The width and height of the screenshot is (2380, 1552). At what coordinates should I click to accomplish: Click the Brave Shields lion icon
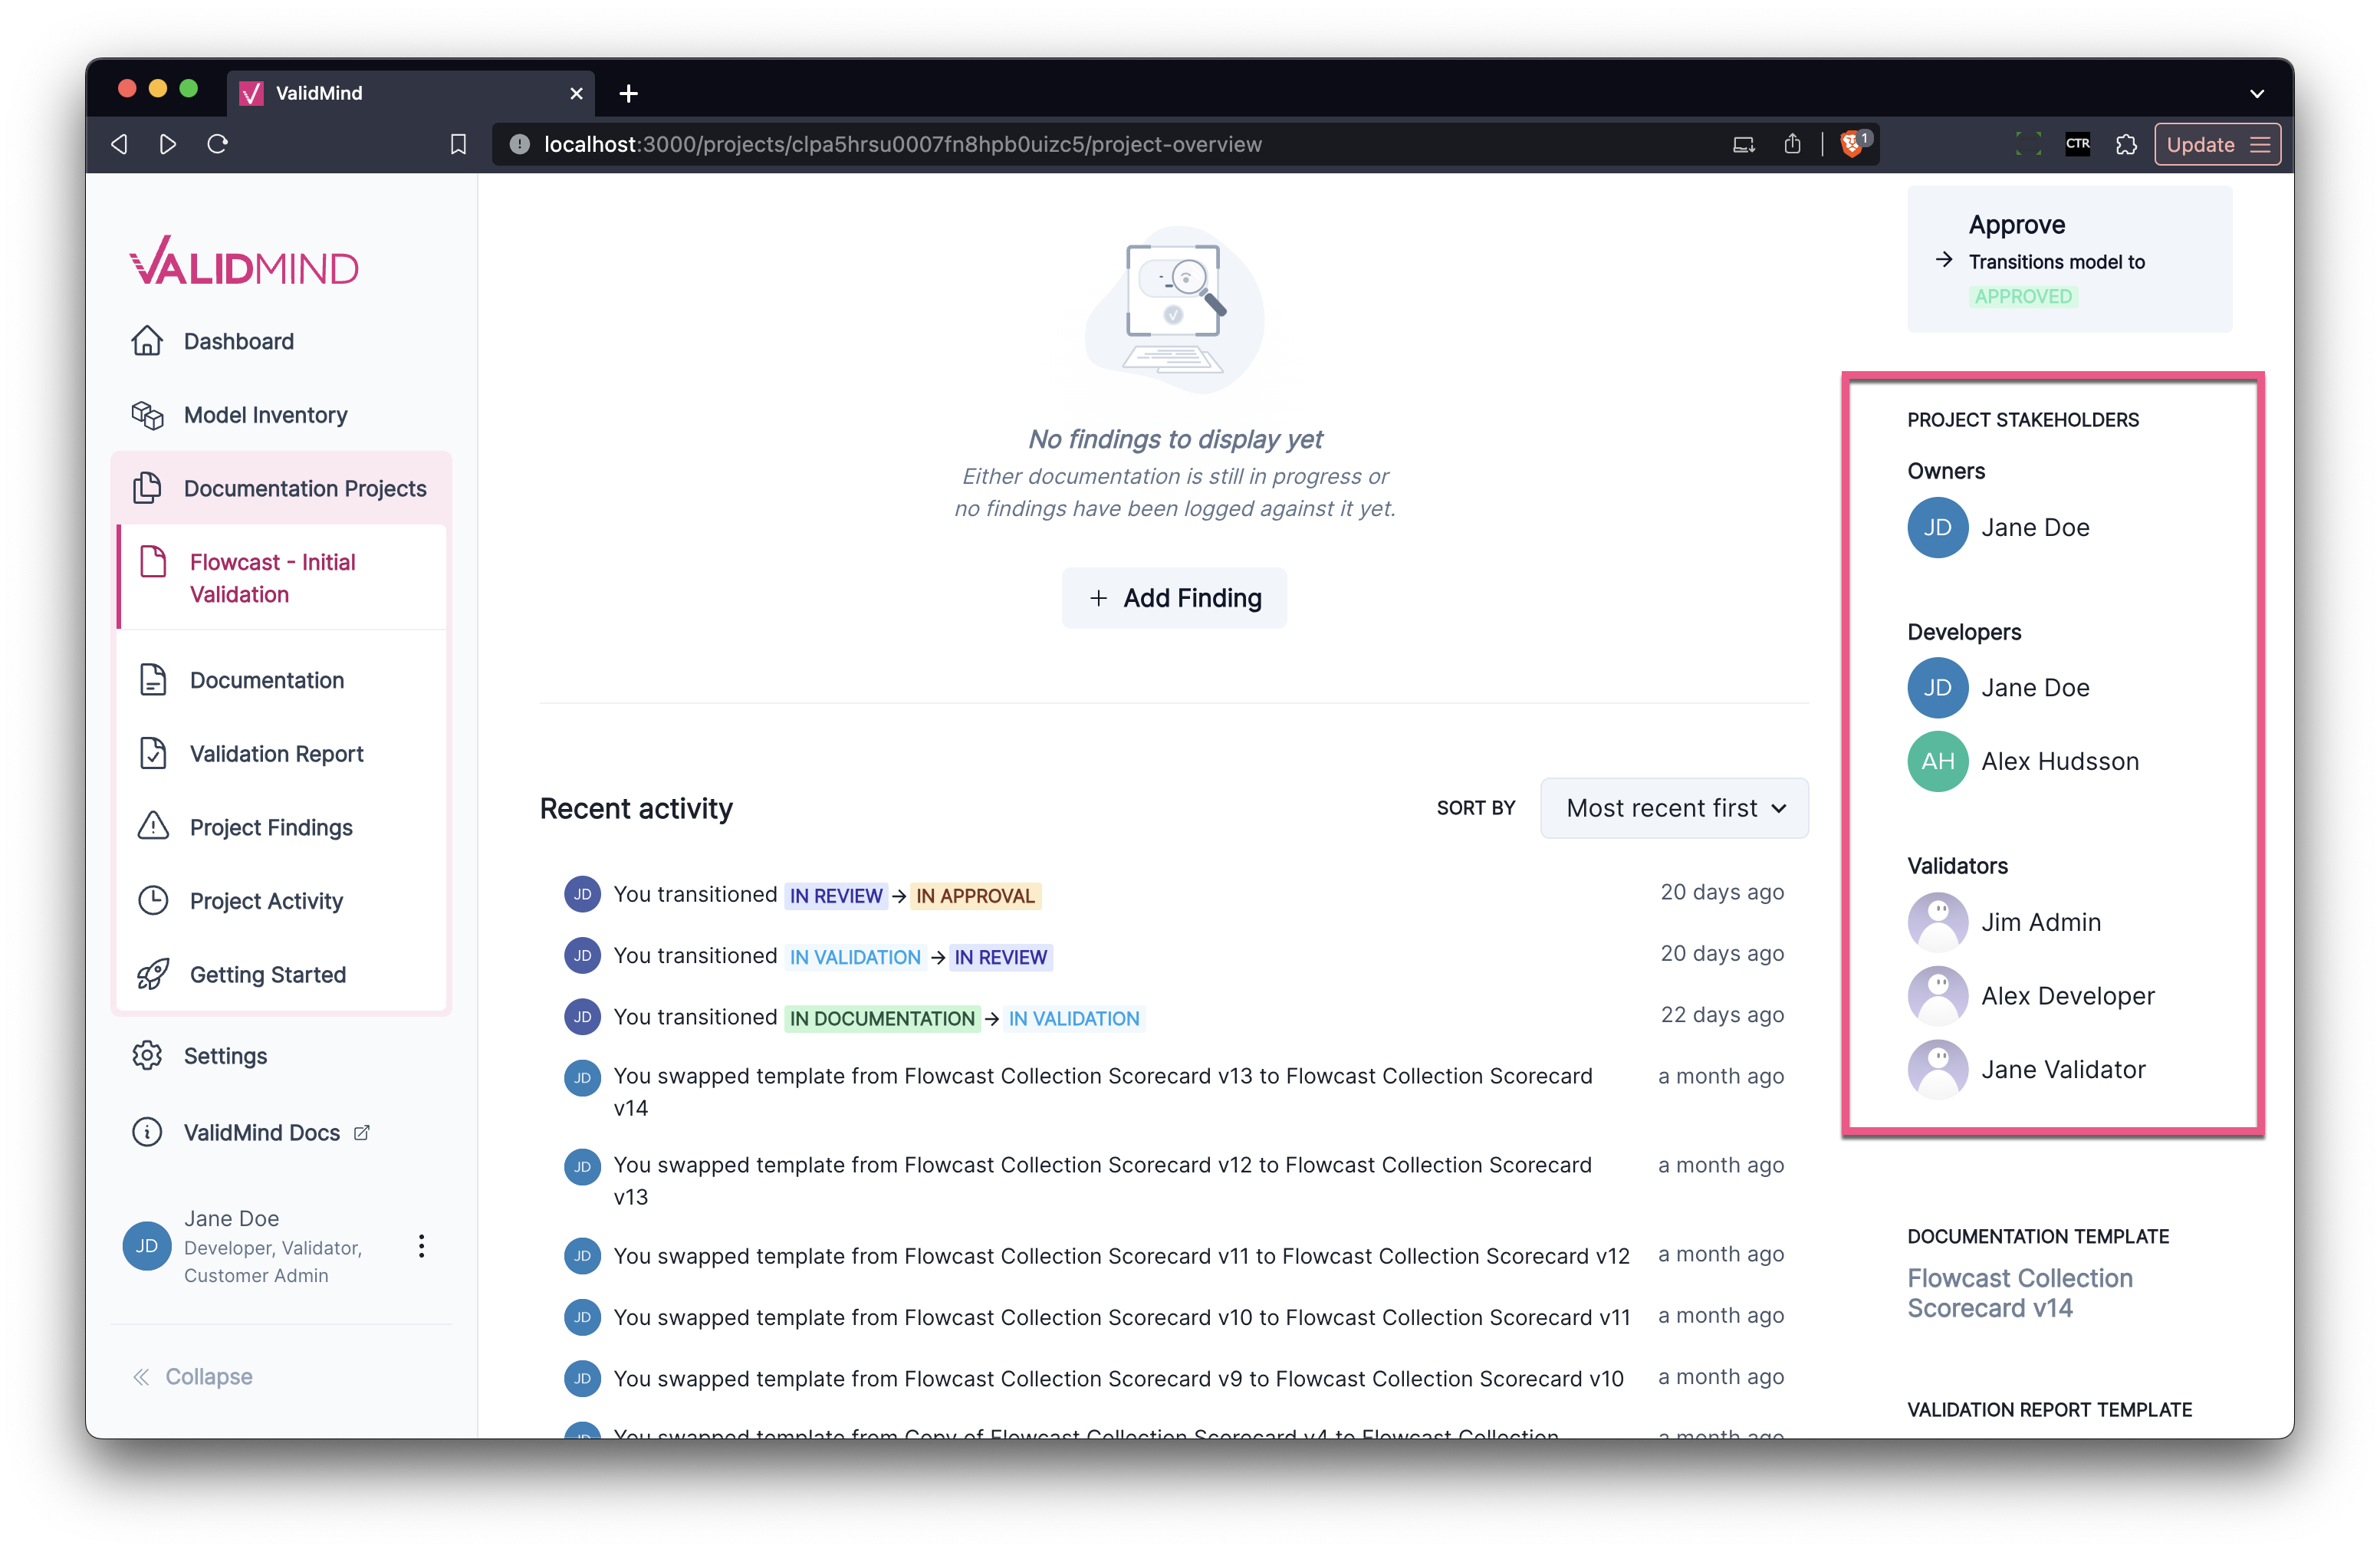tap(1851, 144)
